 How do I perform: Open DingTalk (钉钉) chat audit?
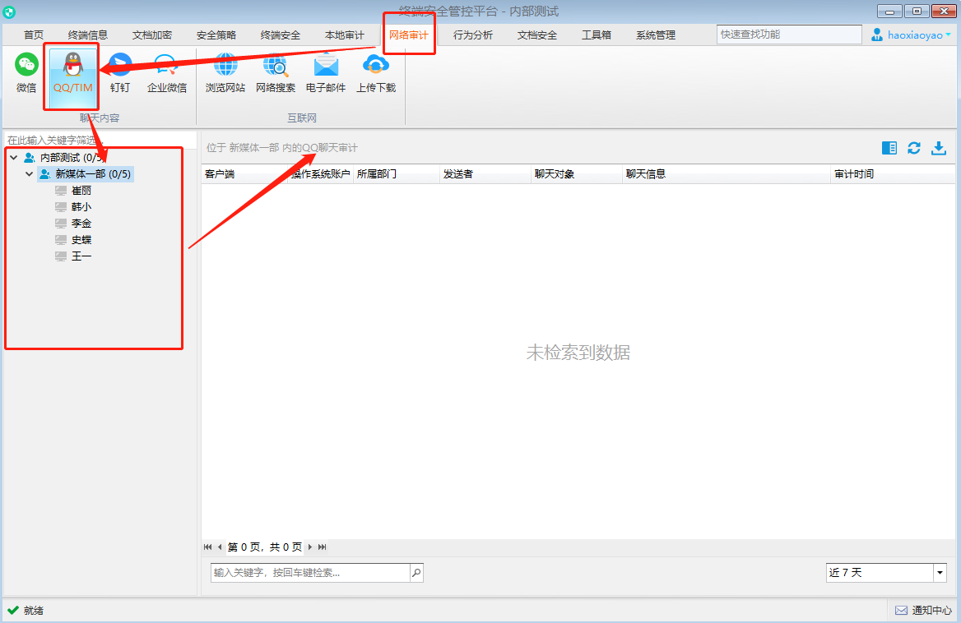[x=119, y=72]
